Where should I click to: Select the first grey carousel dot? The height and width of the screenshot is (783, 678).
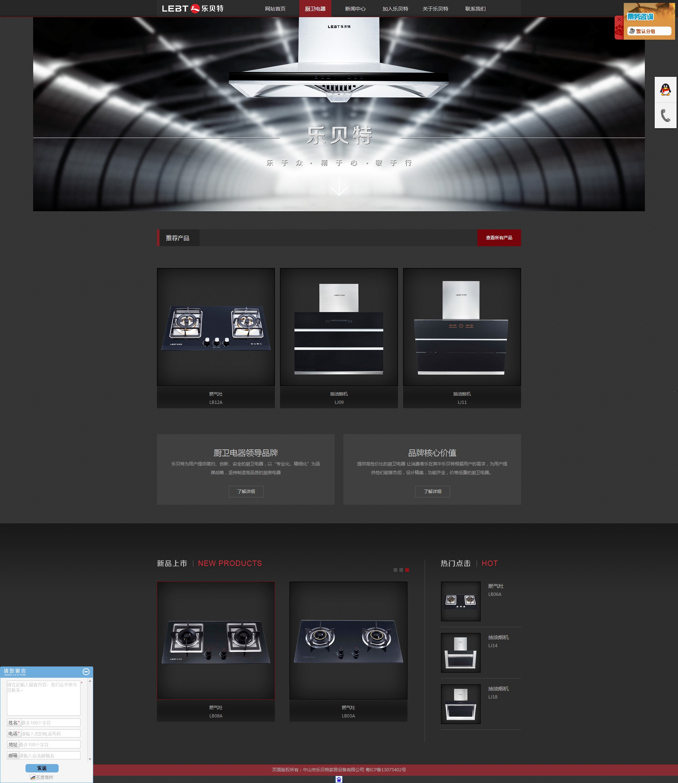395,570
